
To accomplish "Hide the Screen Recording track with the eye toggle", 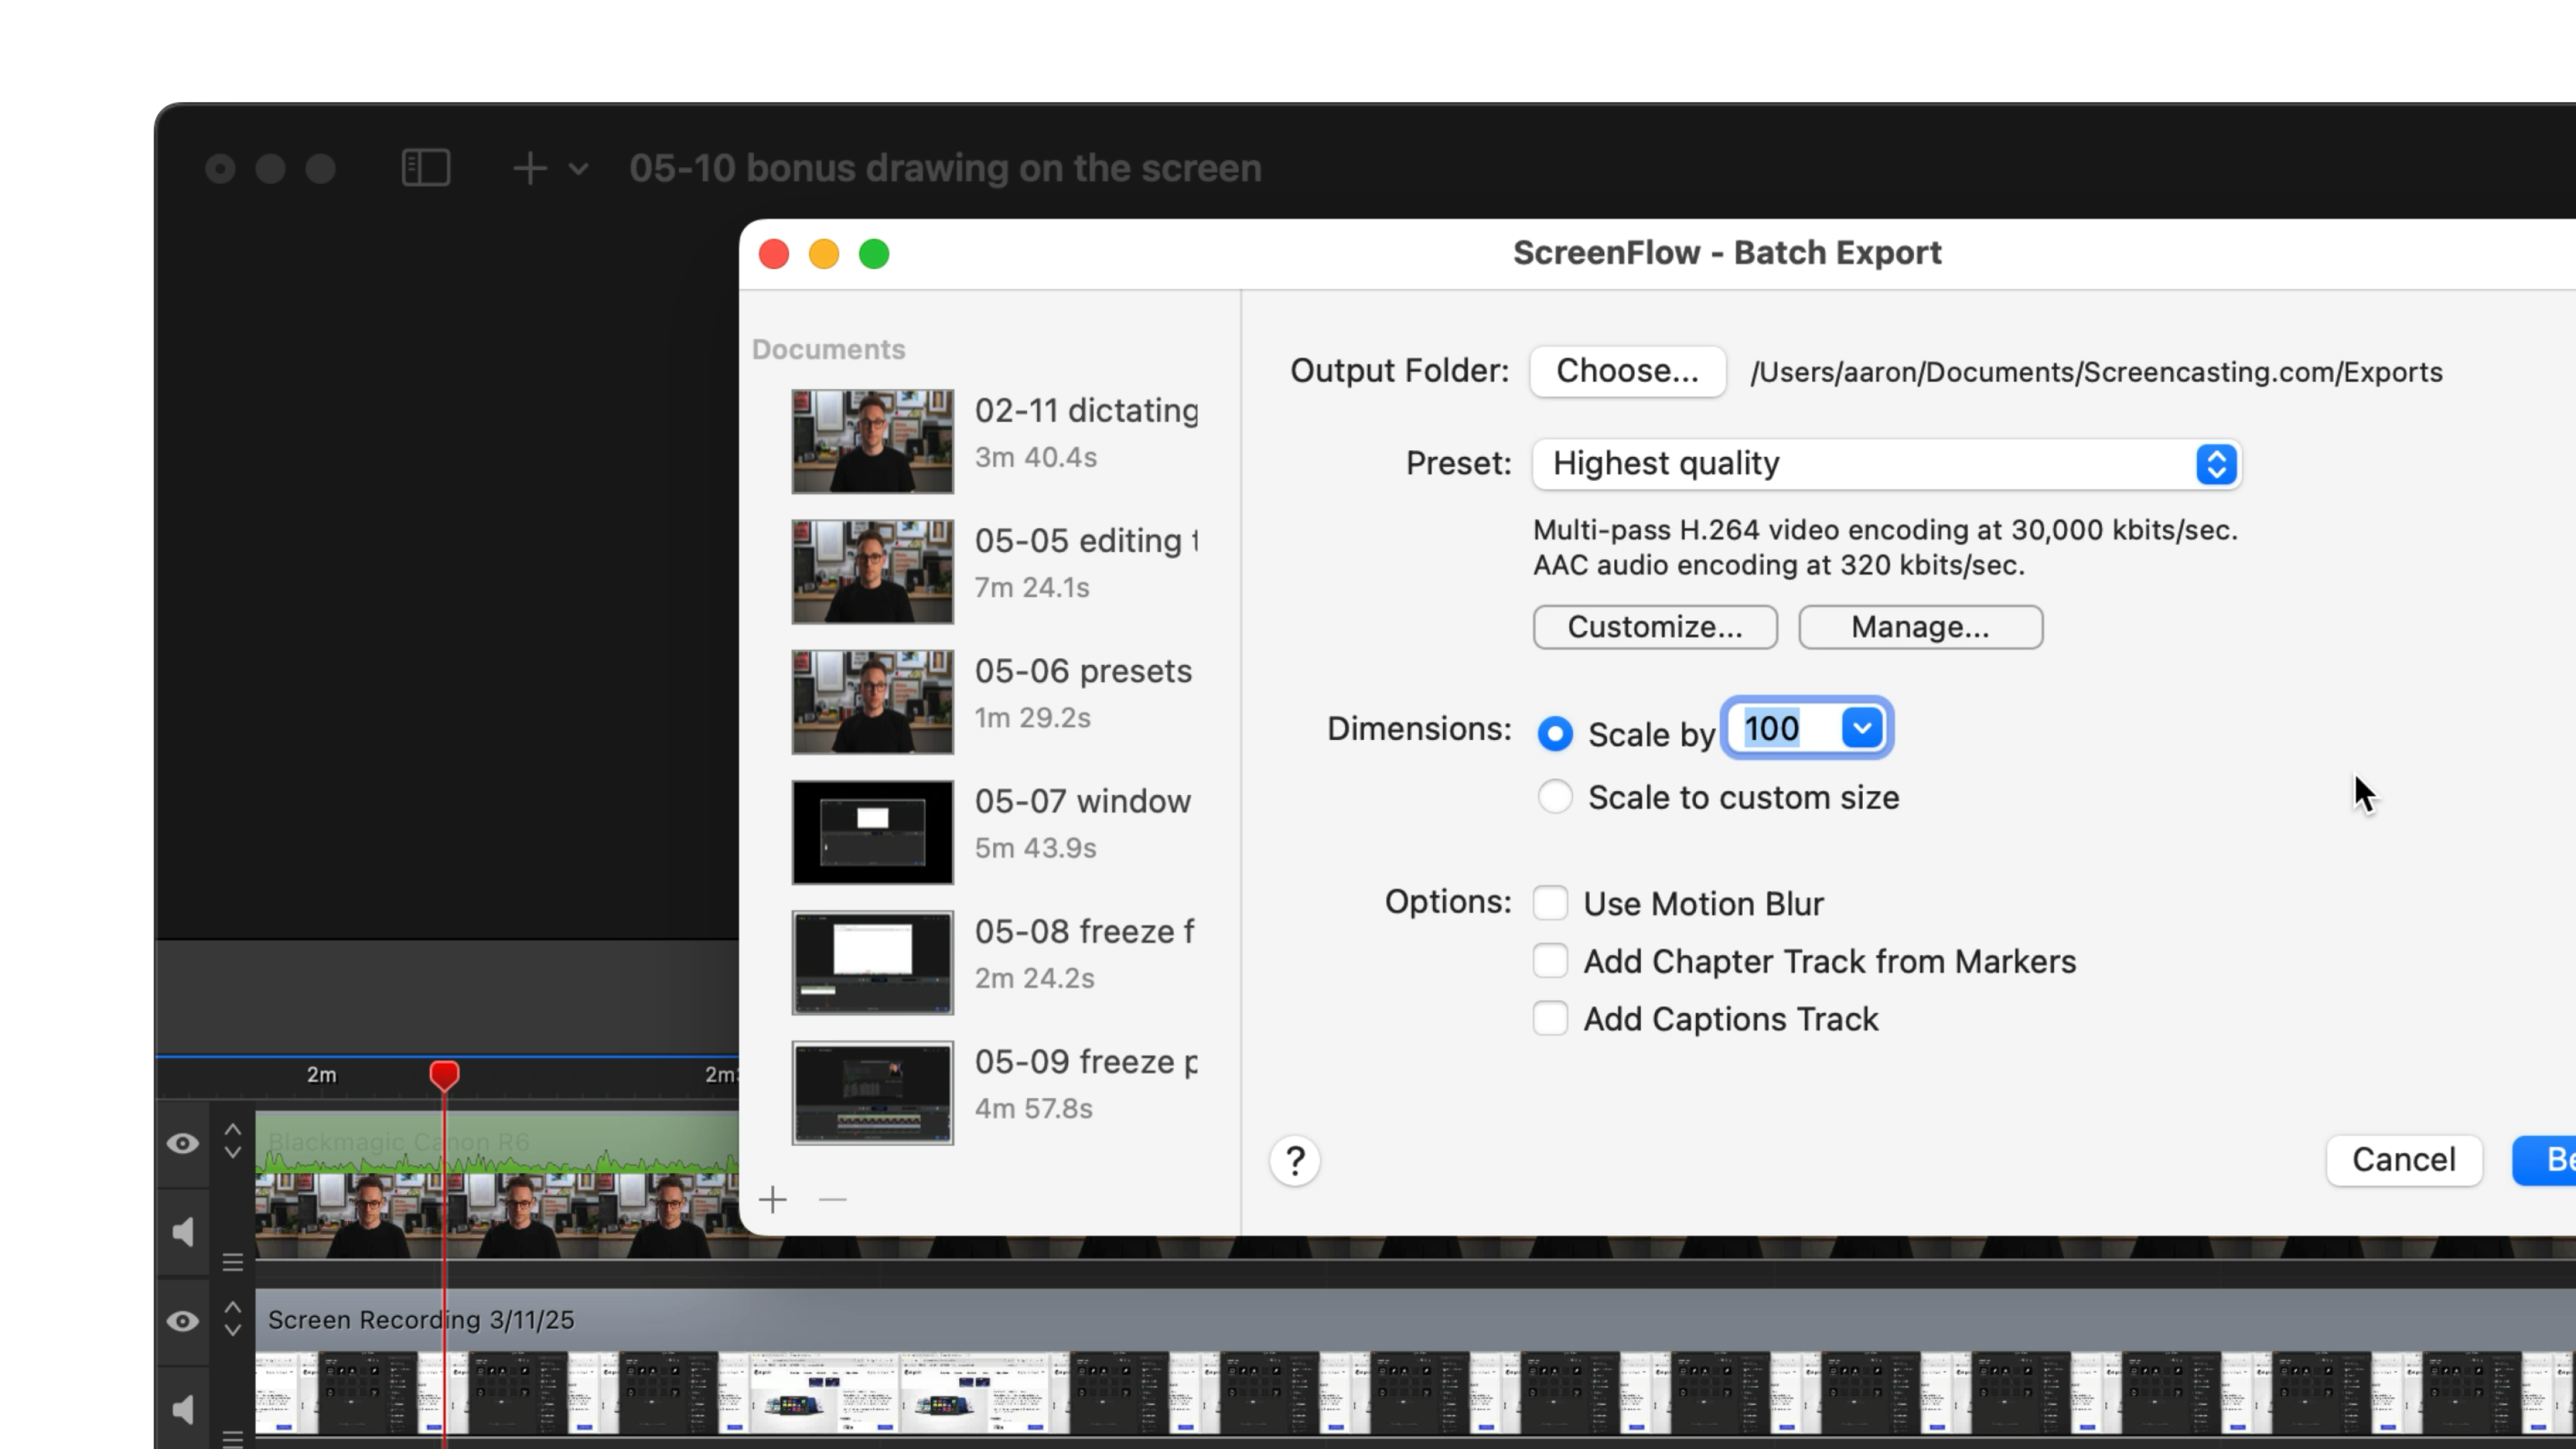I will pyautogui.click(x=183, y=1322).
